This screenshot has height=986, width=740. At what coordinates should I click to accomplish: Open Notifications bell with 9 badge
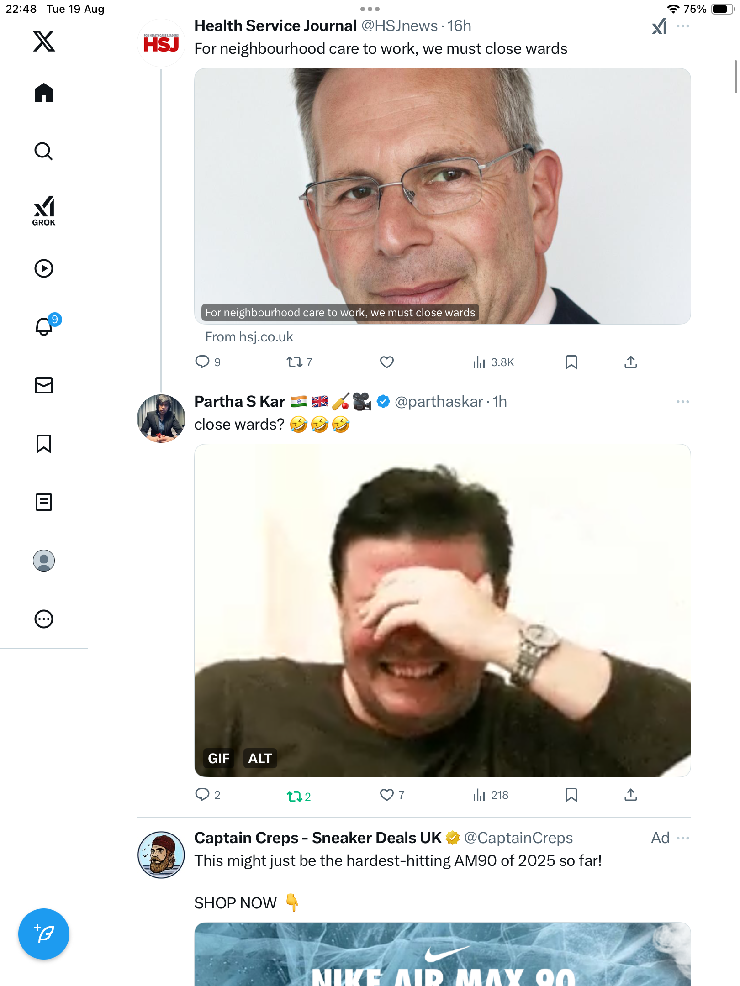pyautogui.click(x=44, y=326)
